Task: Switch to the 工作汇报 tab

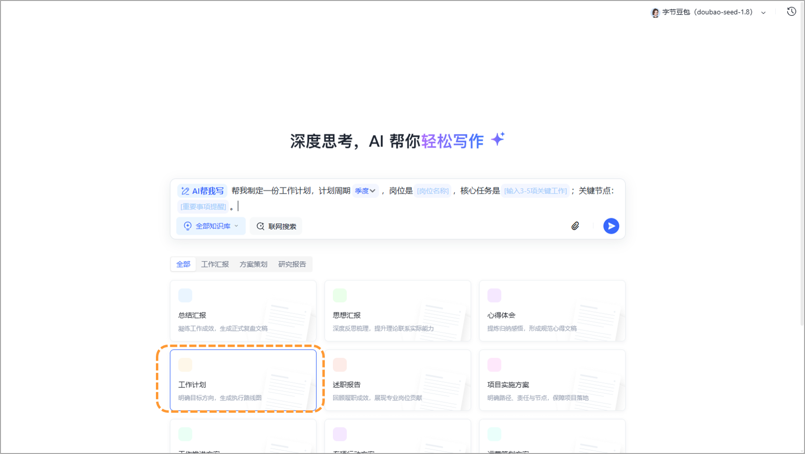Action: pyautogui.click(x=215, y=264)
